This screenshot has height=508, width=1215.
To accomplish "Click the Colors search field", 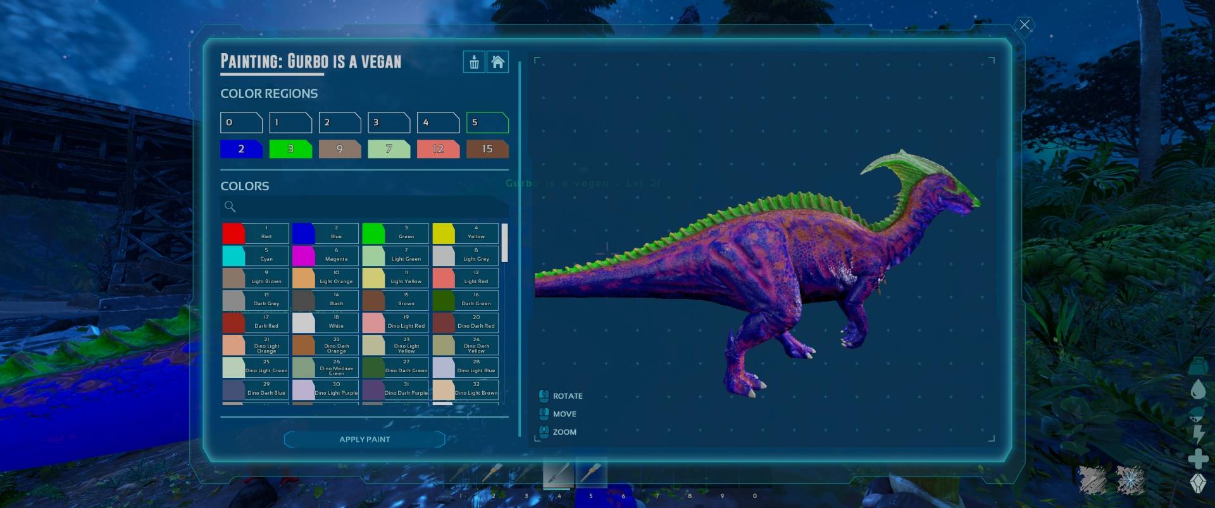I will [367, 207].
